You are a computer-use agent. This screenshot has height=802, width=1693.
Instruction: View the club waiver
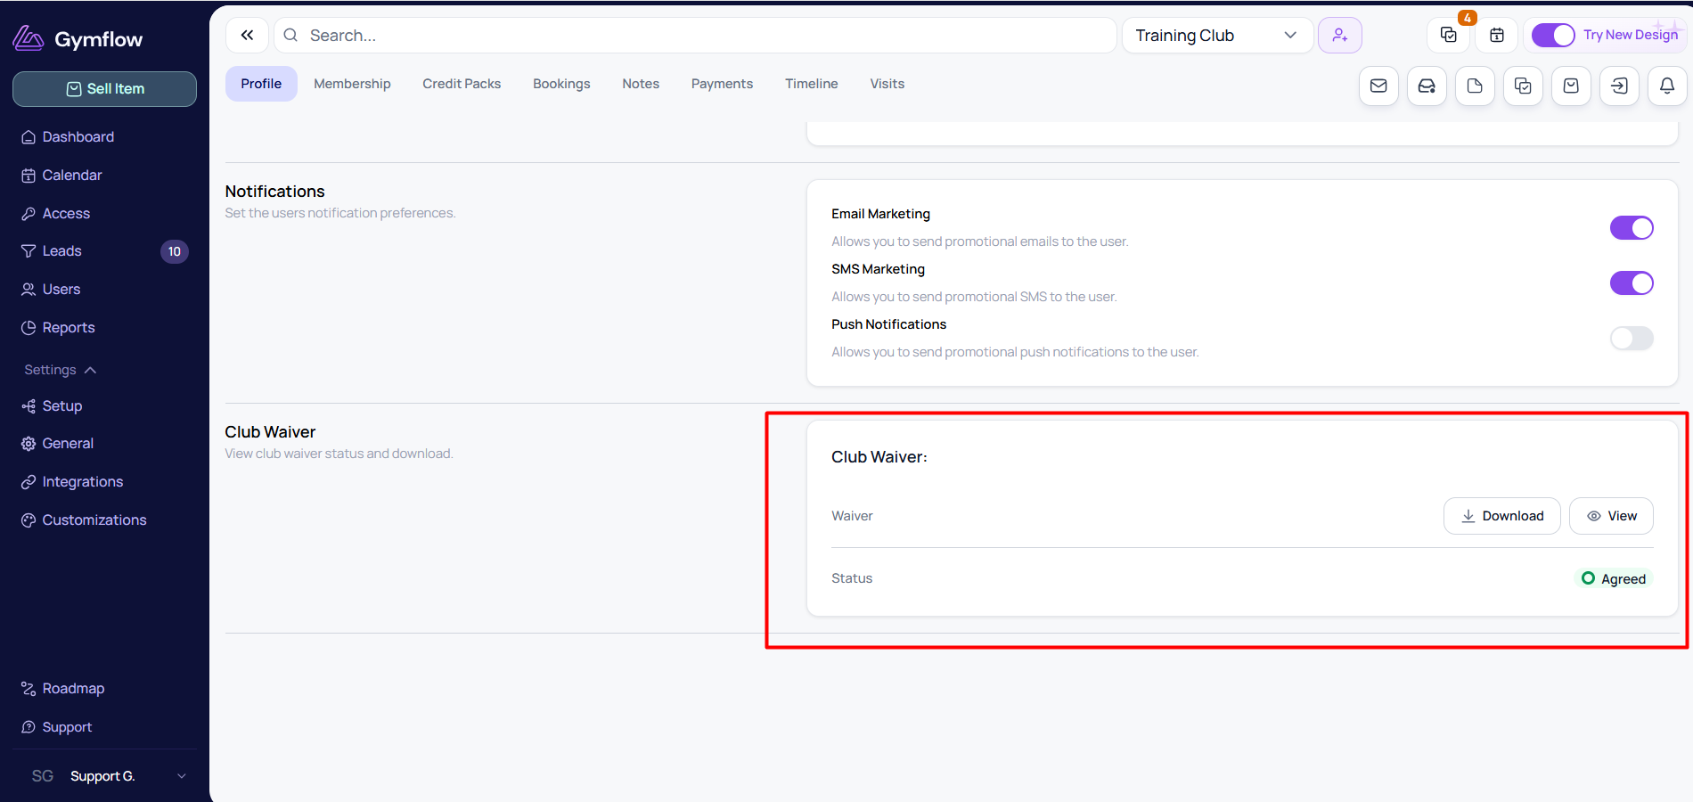coord(1611,516)
